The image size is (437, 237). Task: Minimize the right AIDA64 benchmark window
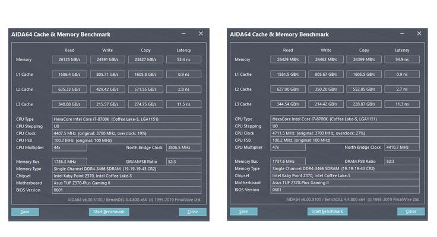402,34
